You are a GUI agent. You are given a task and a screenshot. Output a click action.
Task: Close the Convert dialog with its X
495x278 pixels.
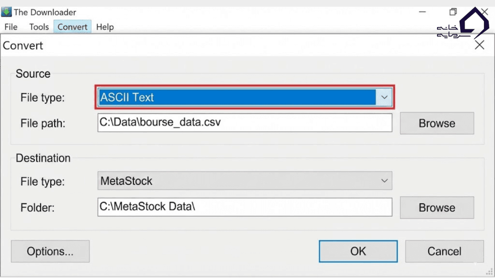click(x=479, y=45)
